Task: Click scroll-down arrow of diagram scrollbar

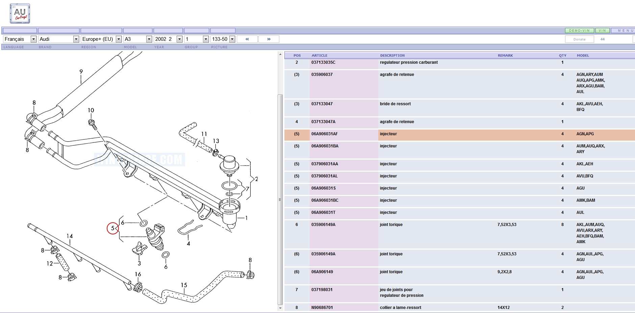Action: point(280,308)
